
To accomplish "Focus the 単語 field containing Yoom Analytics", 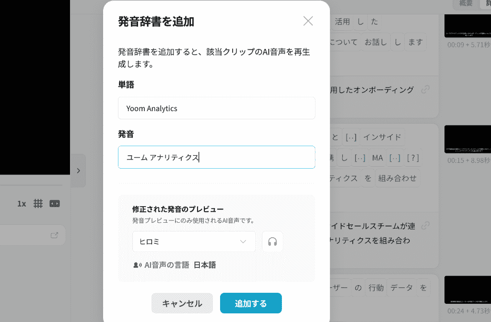I will coord(217,108).
